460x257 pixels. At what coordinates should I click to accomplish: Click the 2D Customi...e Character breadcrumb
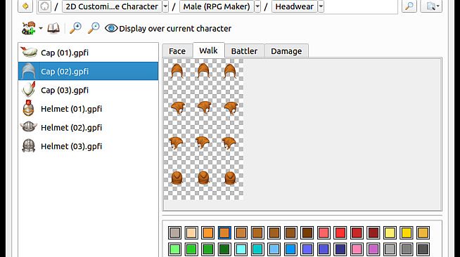pos(112,6)
